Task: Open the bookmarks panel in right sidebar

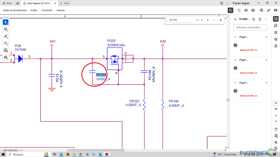Action: tap(276, 25)
